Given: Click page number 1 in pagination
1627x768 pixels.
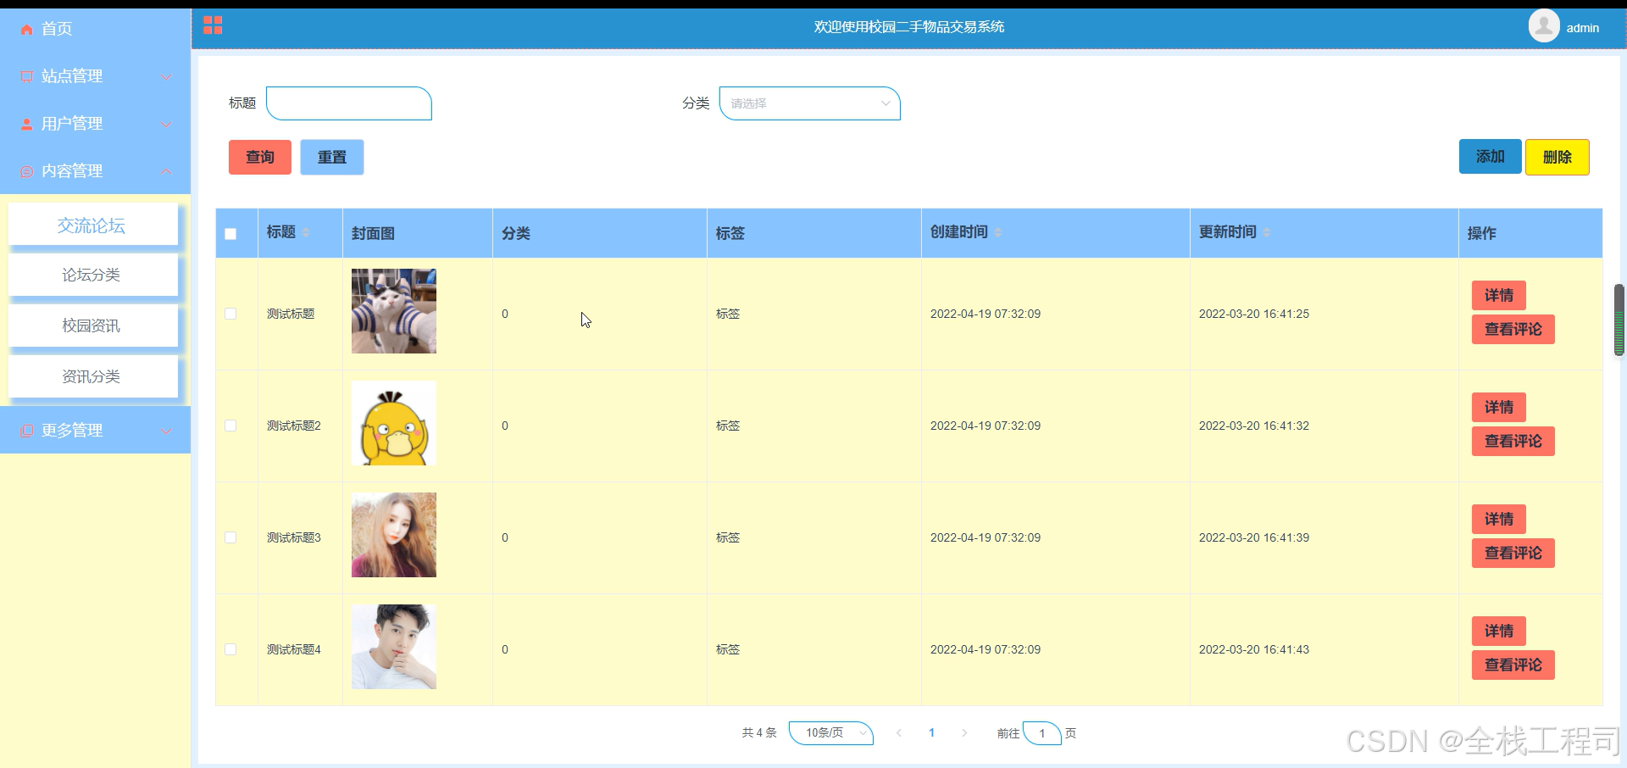Looking at the screenshot, I should [931, 733].
